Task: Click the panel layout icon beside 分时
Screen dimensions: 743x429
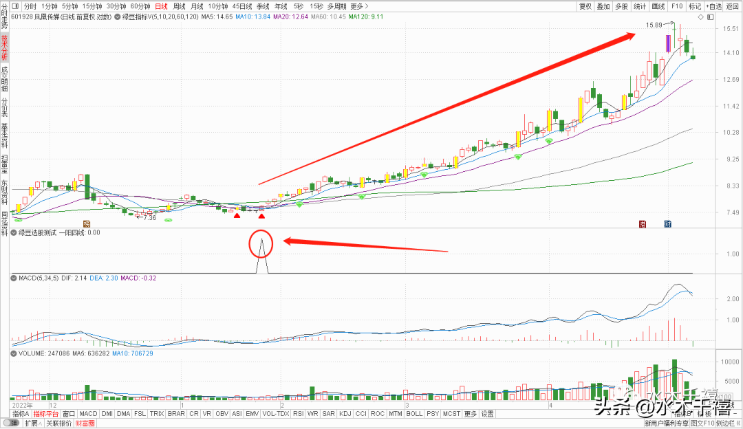Action: pyautogui.click(x=15, y=6)
